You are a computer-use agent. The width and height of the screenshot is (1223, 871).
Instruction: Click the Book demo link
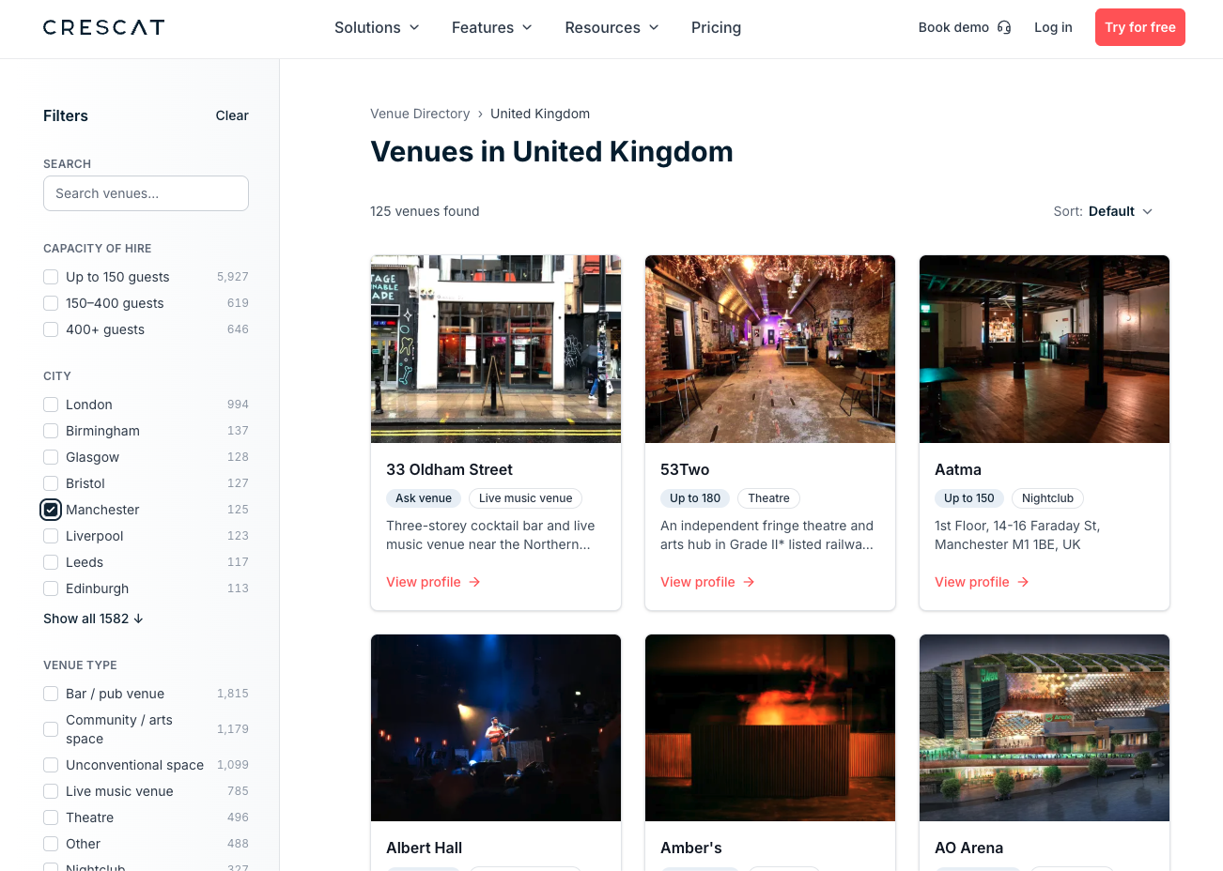point(964,27)
